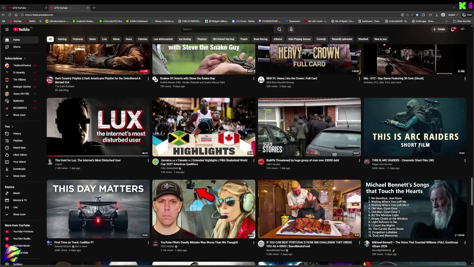The height and width of the screenshot is (267, 474).
Task: Open Movies & TV under Explore
Action: point(21,200)
